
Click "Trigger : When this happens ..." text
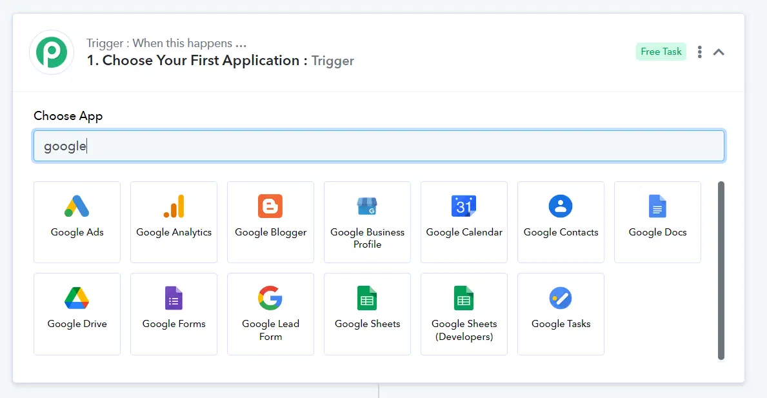tap(166, 43)
